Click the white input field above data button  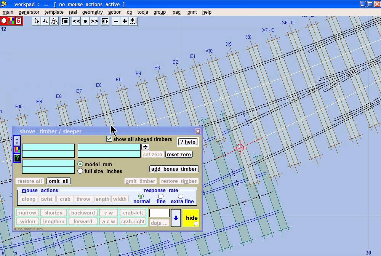tap(159, 213)
